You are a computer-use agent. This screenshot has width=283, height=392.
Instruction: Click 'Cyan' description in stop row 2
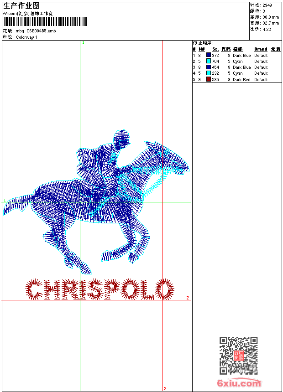tap(238, 61)
